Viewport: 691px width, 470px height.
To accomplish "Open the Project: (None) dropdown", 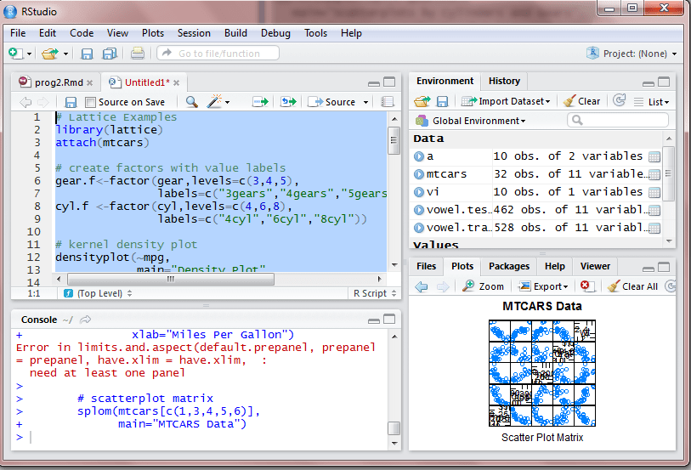I will [x=632, y=54].
